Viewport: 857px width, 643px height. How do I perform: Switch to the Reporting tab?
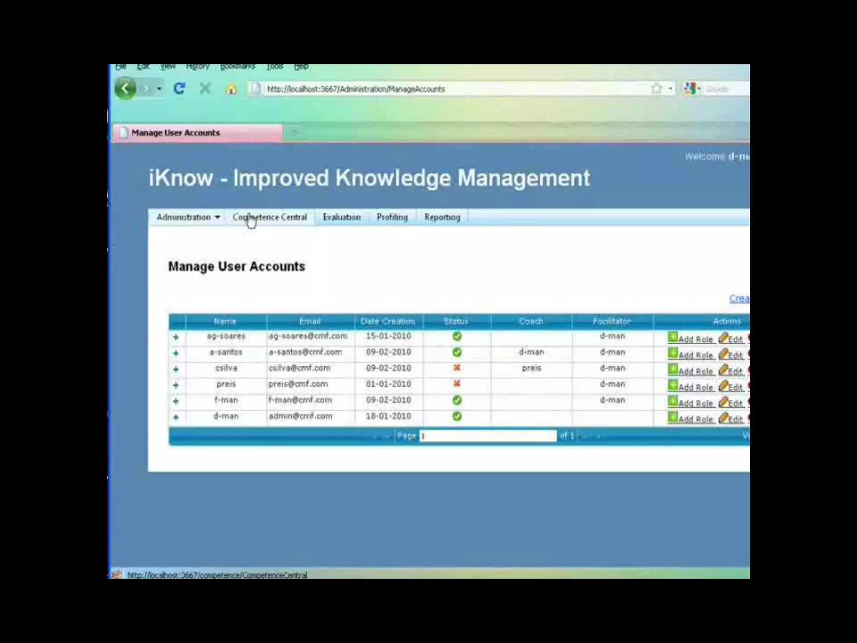pos(442,217)
